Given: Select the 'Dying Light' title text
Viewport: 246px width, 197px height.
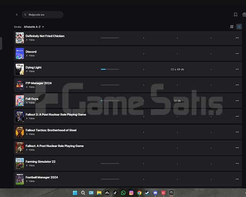Looking at the screenshot, I should pos(34,68).
